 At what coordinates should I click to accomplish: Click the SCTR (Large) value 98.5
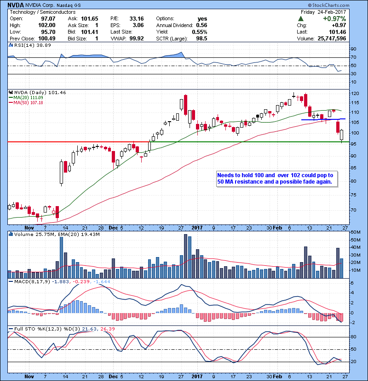tap(201, 39)
